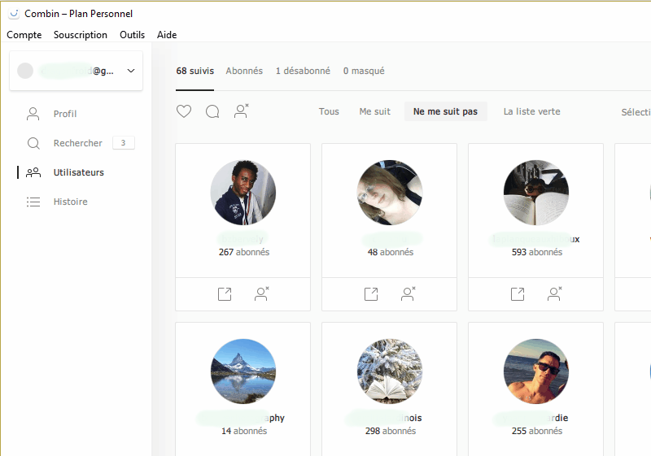
Task: Click the snowy tree and book avatar
Action: [390, 371]
